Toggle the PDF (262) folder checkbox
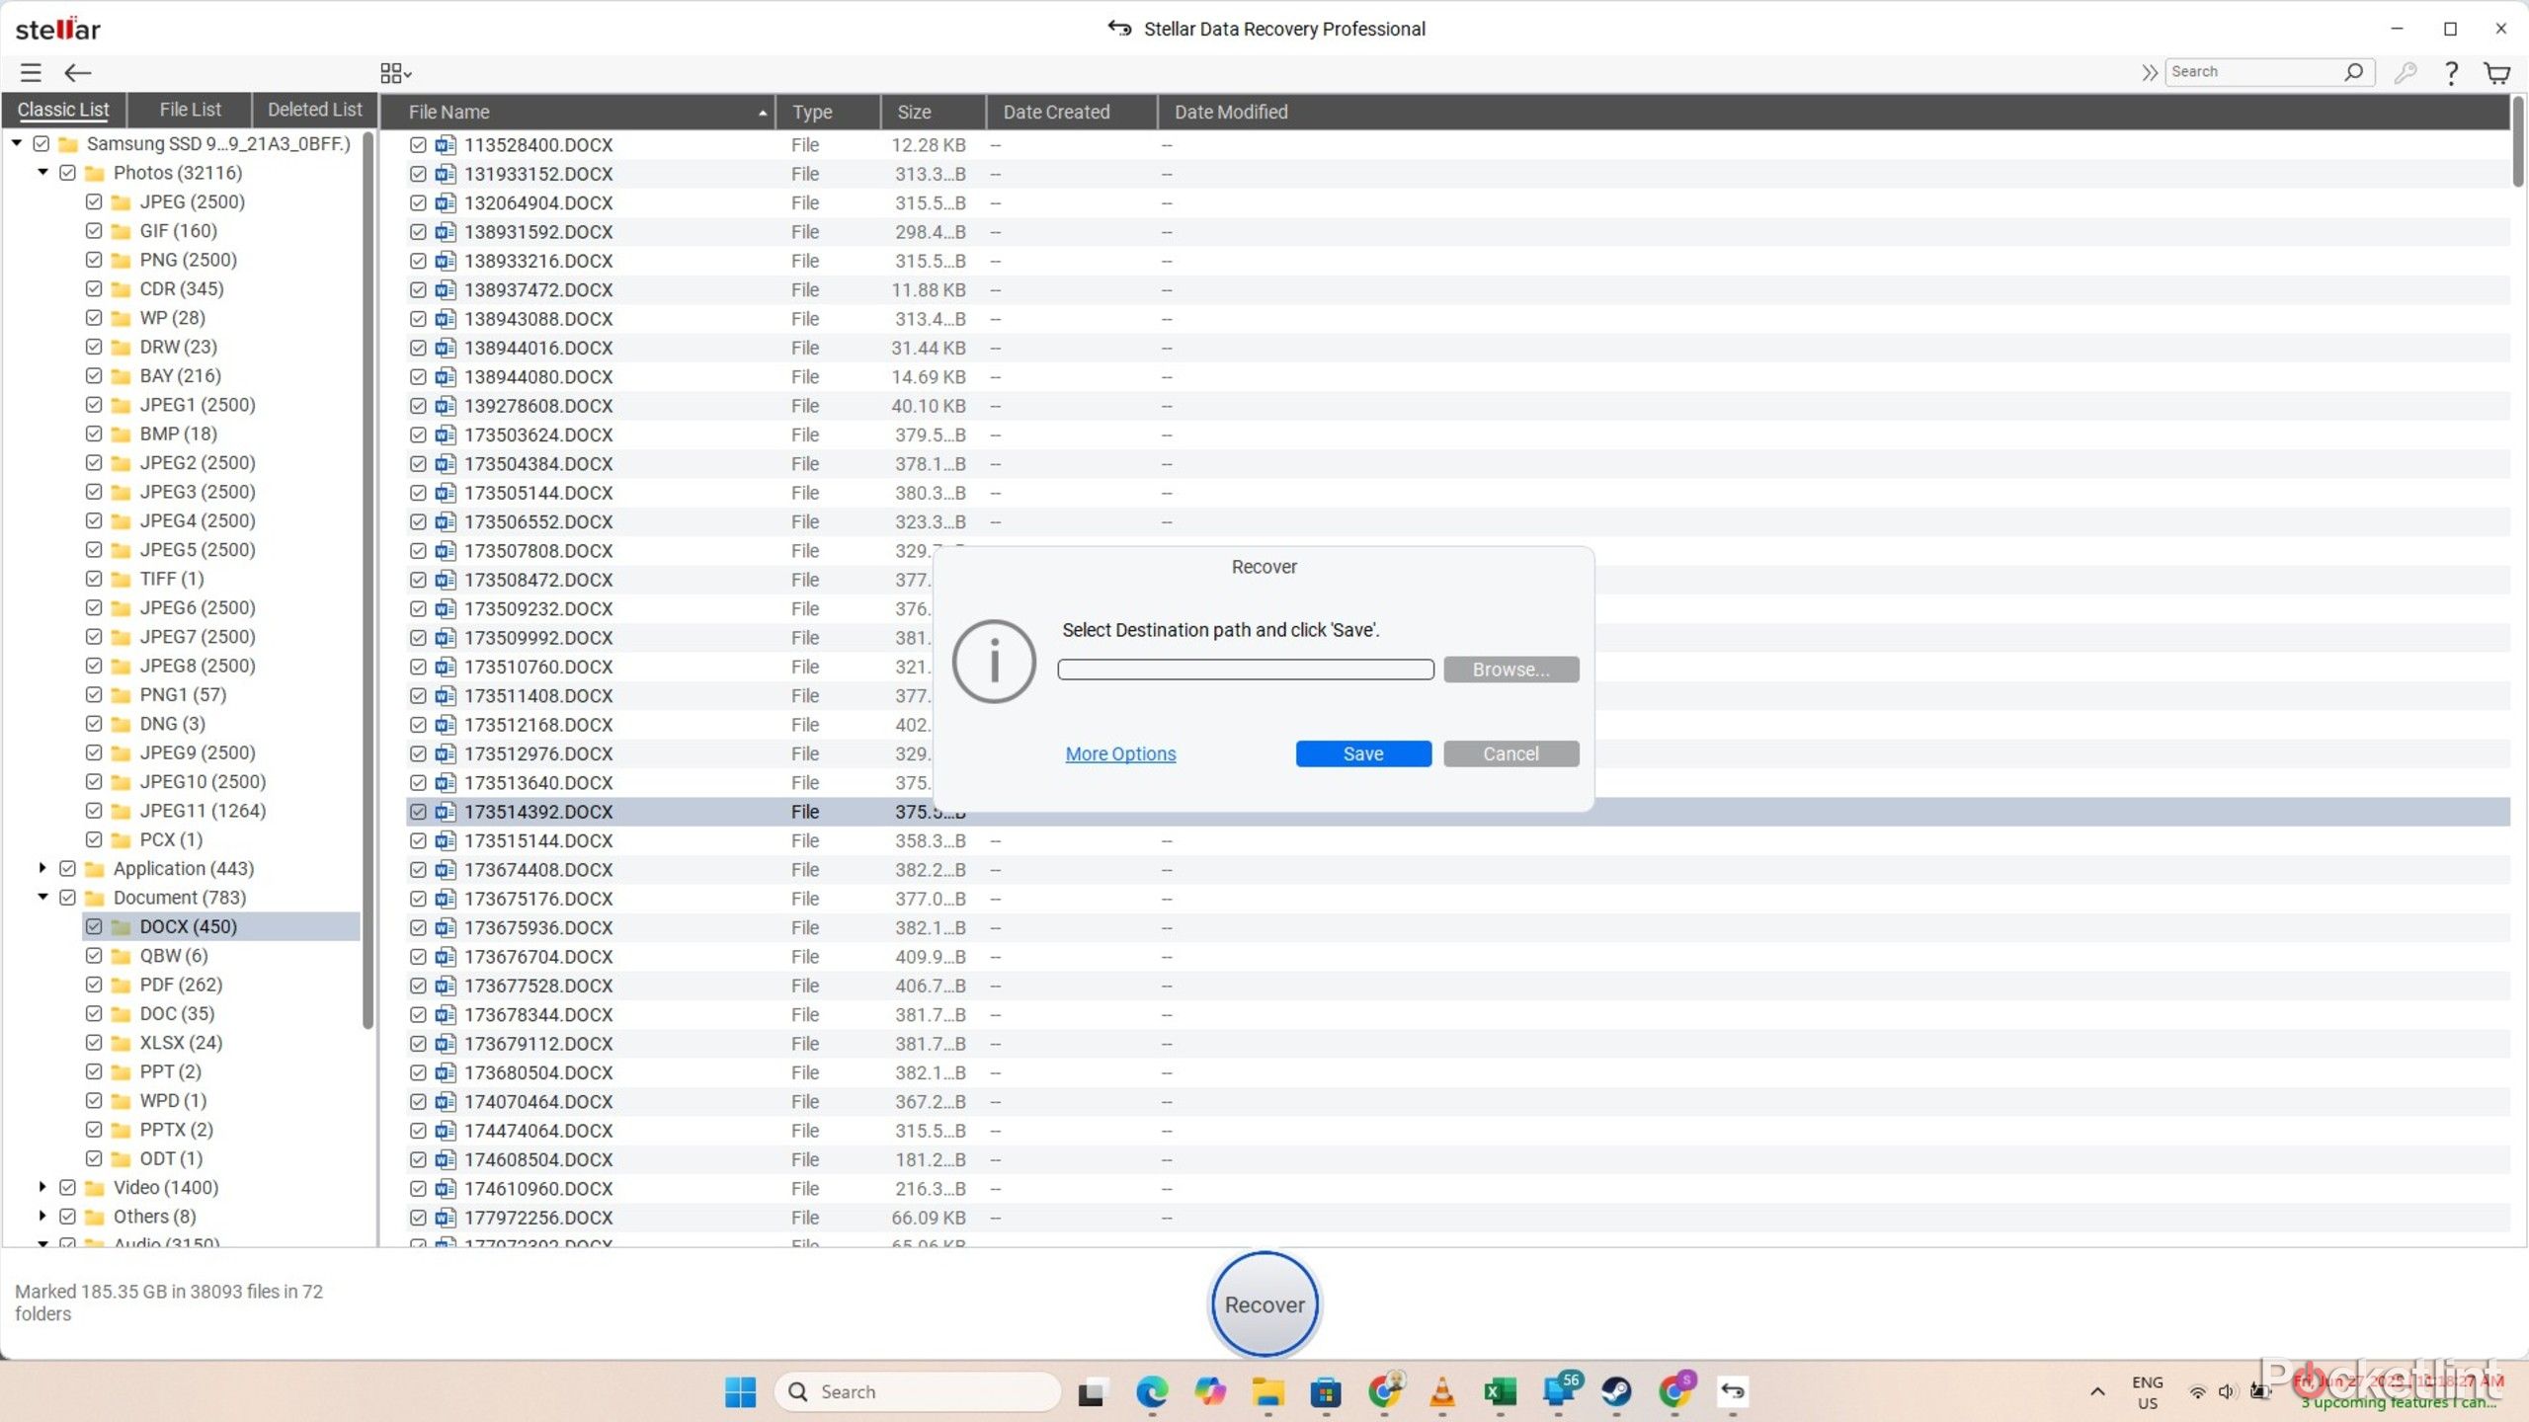The width and height of the screenshot is (2529, 1422). [x=94, y=985]
